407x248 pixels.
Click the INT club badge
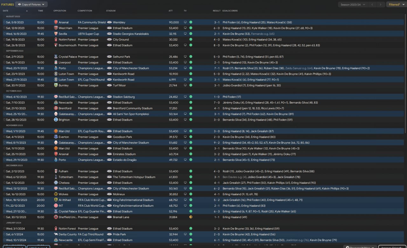coord(56,206)
